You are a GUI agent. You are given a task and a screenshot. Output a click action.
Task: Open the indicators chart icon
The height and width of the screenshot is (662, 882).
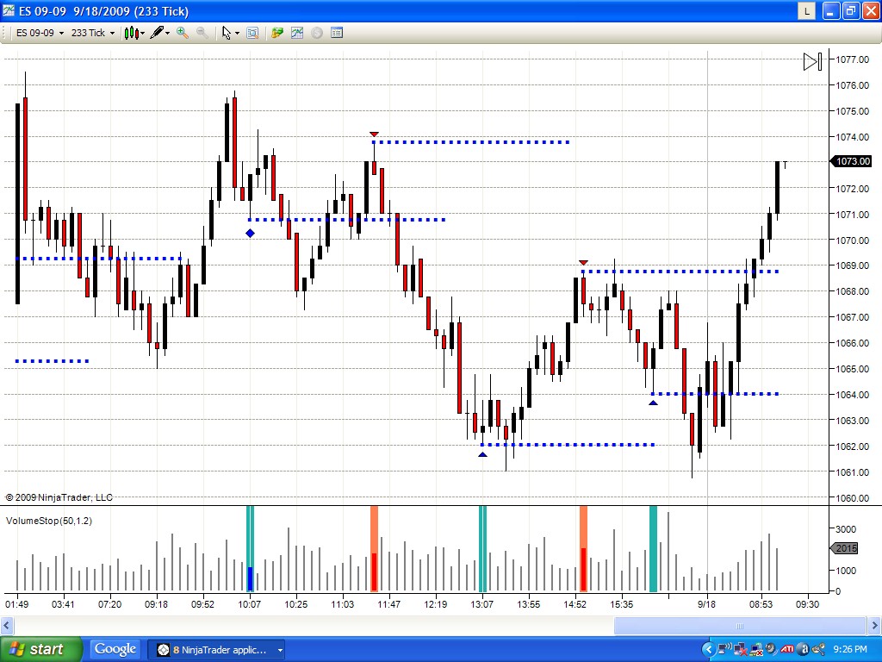click(297, 33)
